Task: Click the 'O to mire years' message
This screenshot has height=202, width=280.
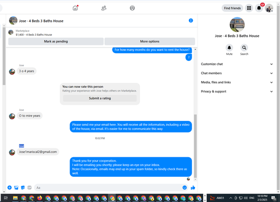Action: (x=30, y=116)
